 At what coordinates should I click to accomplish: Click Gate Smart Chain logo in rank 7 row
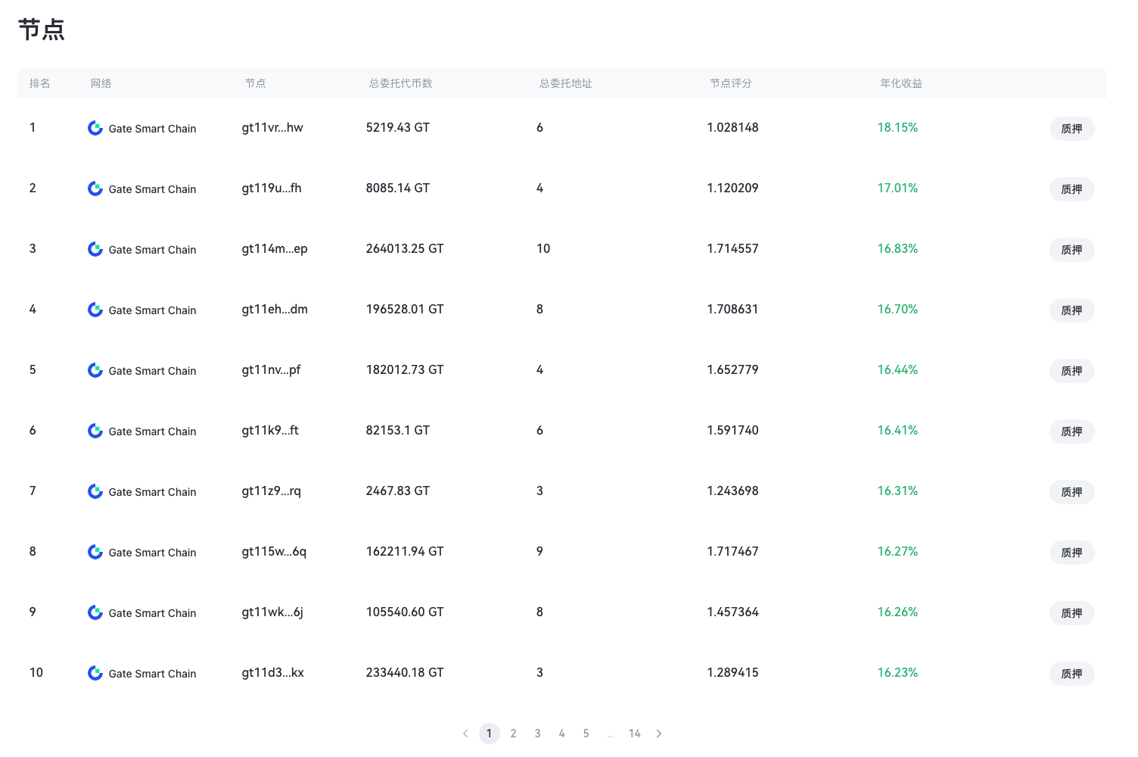(x=95, y=491)
